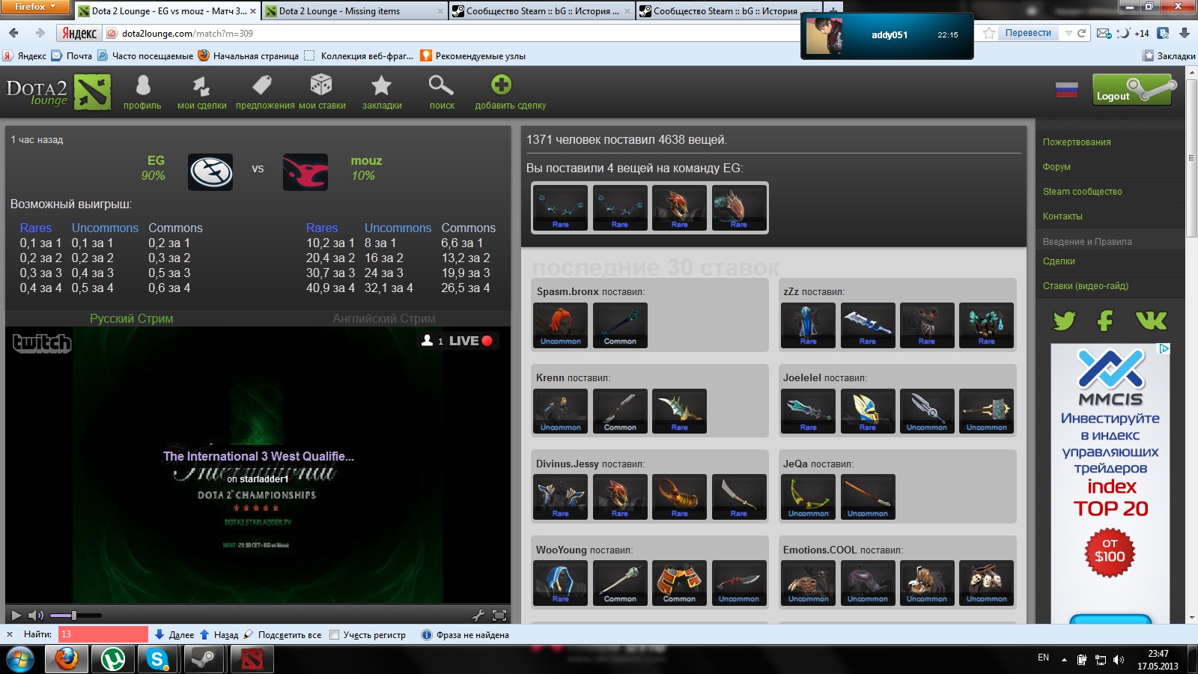Open Windows Start button
Image resolution: width=1198 pixels, height=674 pixels.
19,660
